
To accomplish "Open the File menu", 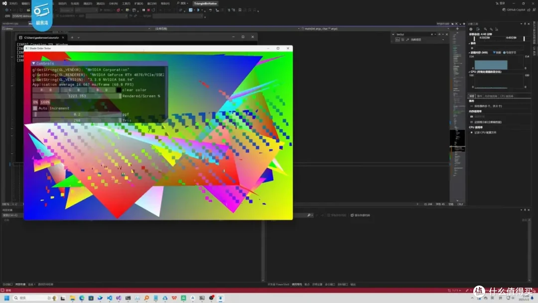I will pyautogui.click(x=13, y=3).
